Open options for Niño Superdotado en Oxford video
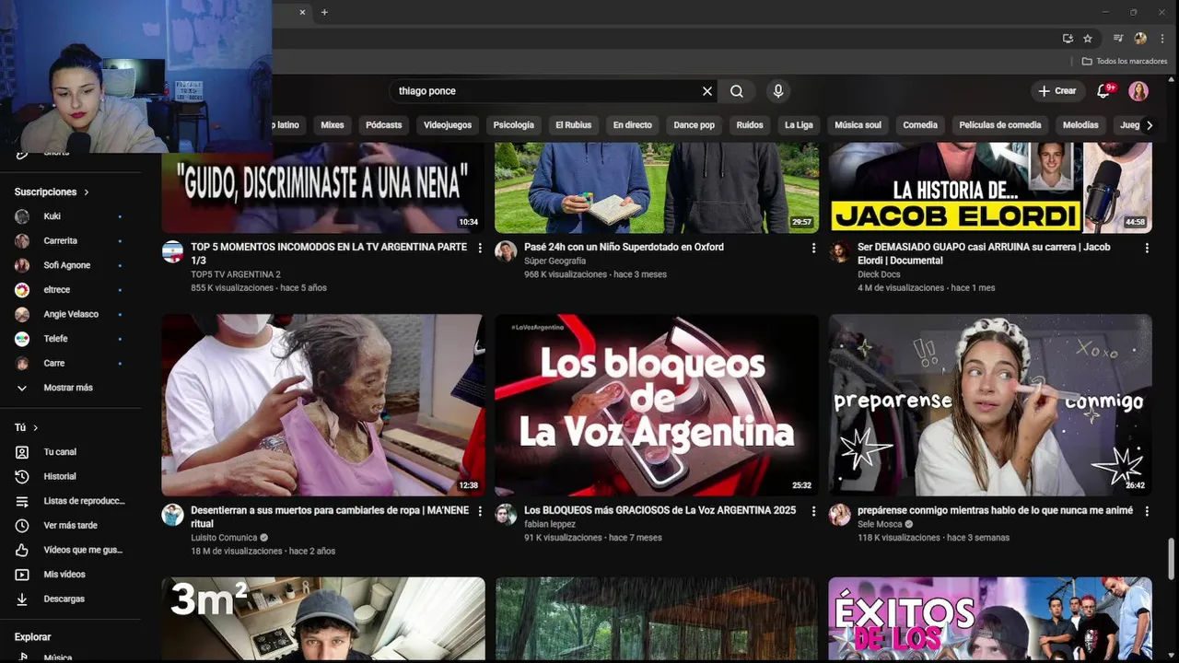 (813, 248)
